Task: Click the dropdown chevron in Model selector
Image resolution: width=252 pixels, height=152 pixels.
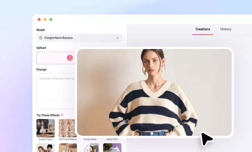Action: (x=117, y=38)
